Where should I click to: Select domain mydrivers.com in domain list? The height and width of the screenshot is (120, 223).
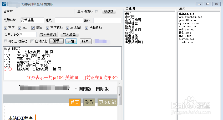click(189, 23)
